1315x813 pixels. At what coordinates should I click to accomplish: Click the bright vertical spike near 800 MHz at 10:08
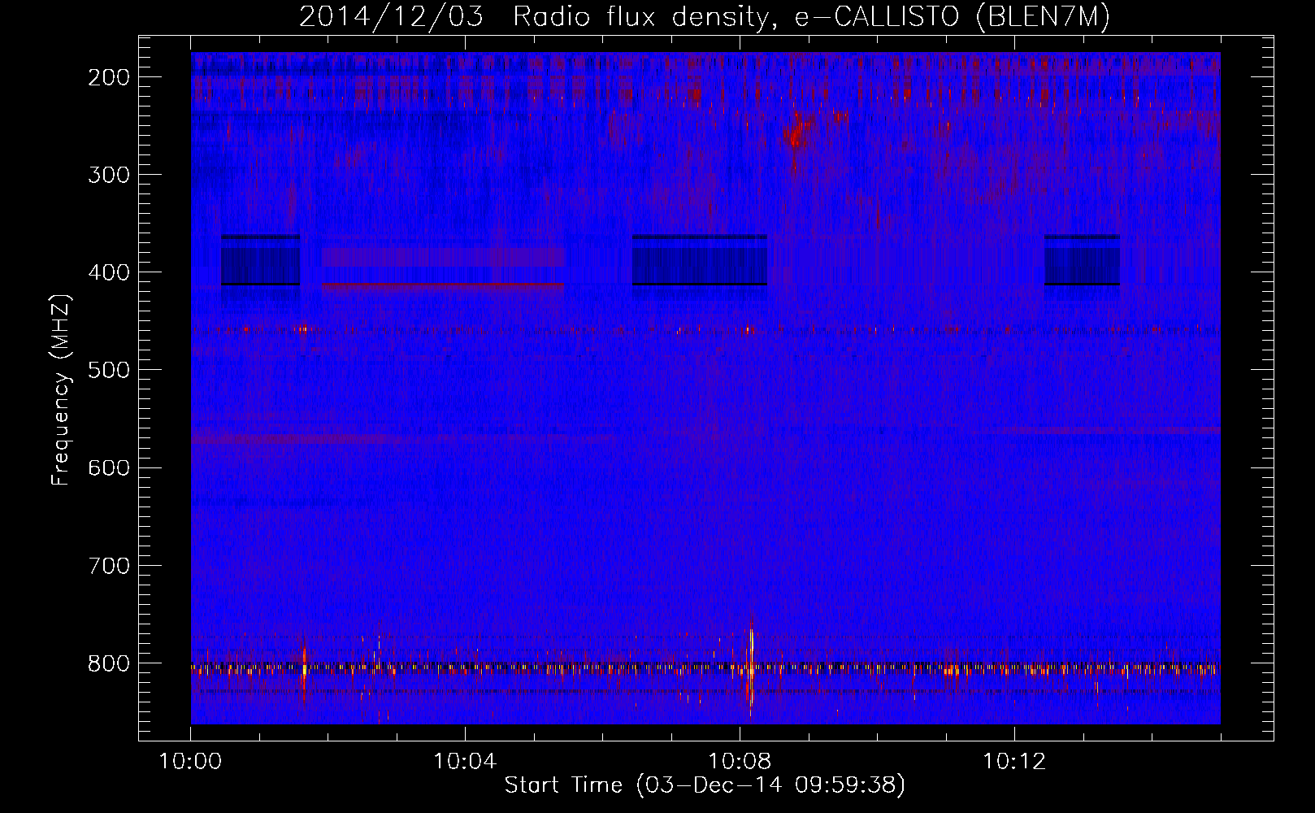pos(751,667)
